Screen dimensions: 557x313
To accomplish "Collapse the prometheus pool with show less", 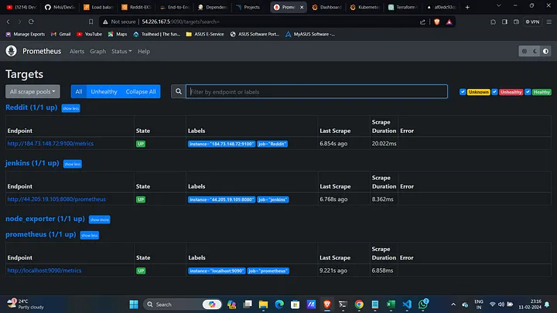I will click(90, 235).
